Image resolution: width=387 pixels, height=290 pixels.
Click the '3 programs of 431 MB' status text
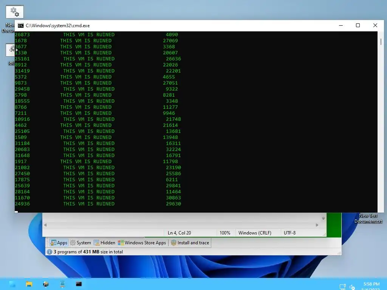tap(88, 252)
